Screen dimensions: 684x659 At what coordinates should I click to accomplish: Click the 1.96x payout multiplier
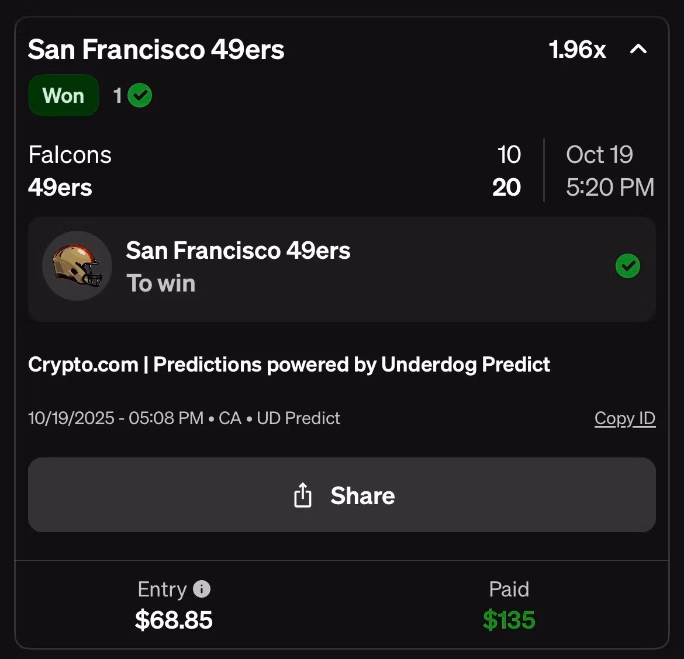coord(577,50)
